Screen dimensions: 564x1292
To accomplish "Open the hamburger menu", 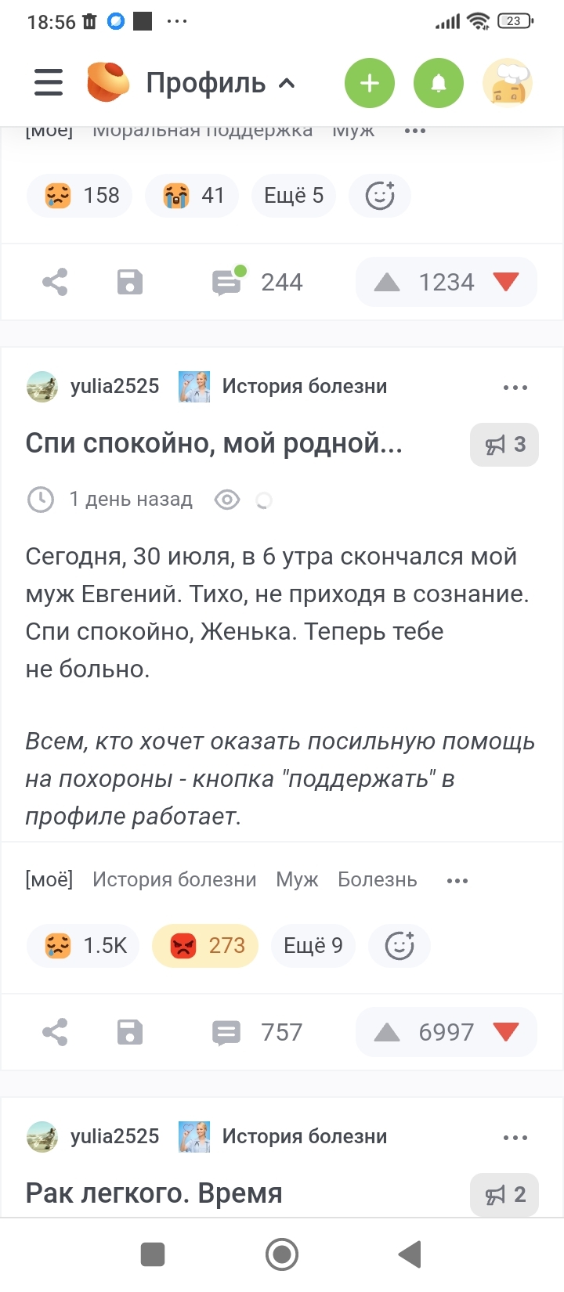I will (x=49, y=82).
